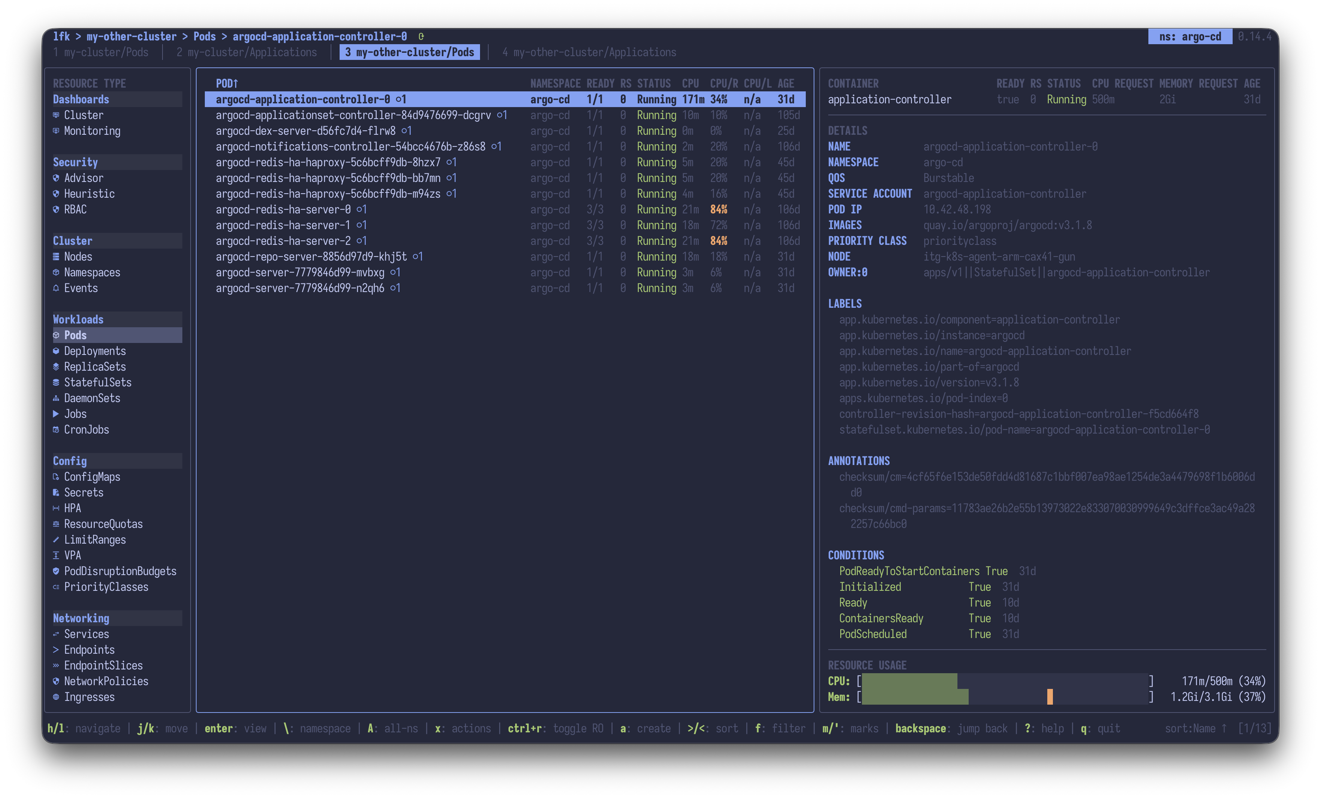
Task: Sort by the CPU/R column header
Action: pos(724,83)
